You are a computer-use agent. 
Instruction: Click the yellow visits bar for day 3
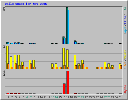pos(15,62)
